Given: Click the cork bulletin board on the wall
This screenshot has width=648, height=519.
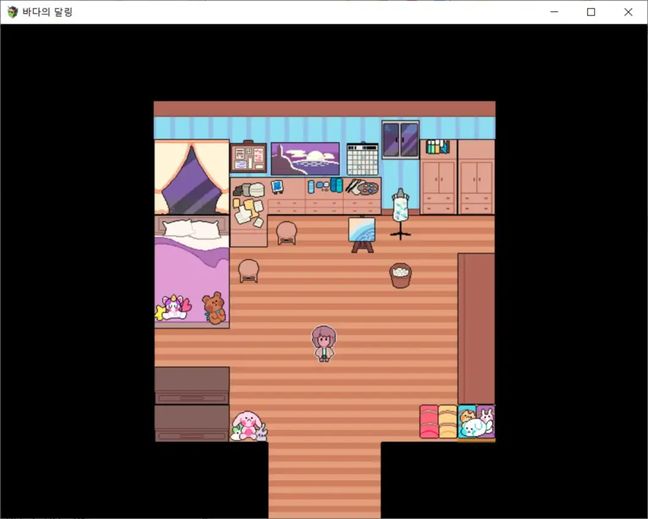Looking at the screenshot, I should point(248,158).
